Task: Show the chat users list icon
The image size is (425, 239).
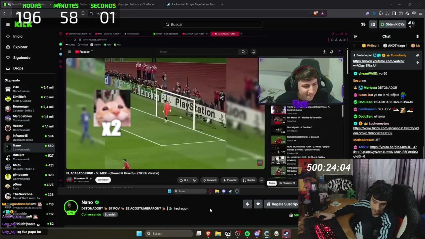Action: tap(417, 36)
